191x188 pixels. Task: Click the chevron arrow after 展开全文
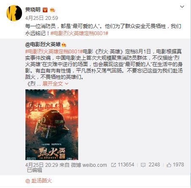click(x=66, y=84)
